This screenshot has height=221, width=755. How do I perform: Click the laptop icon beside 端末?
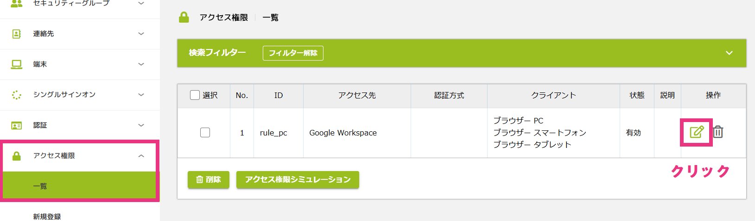pyautogui.click(x=17, y=64)
